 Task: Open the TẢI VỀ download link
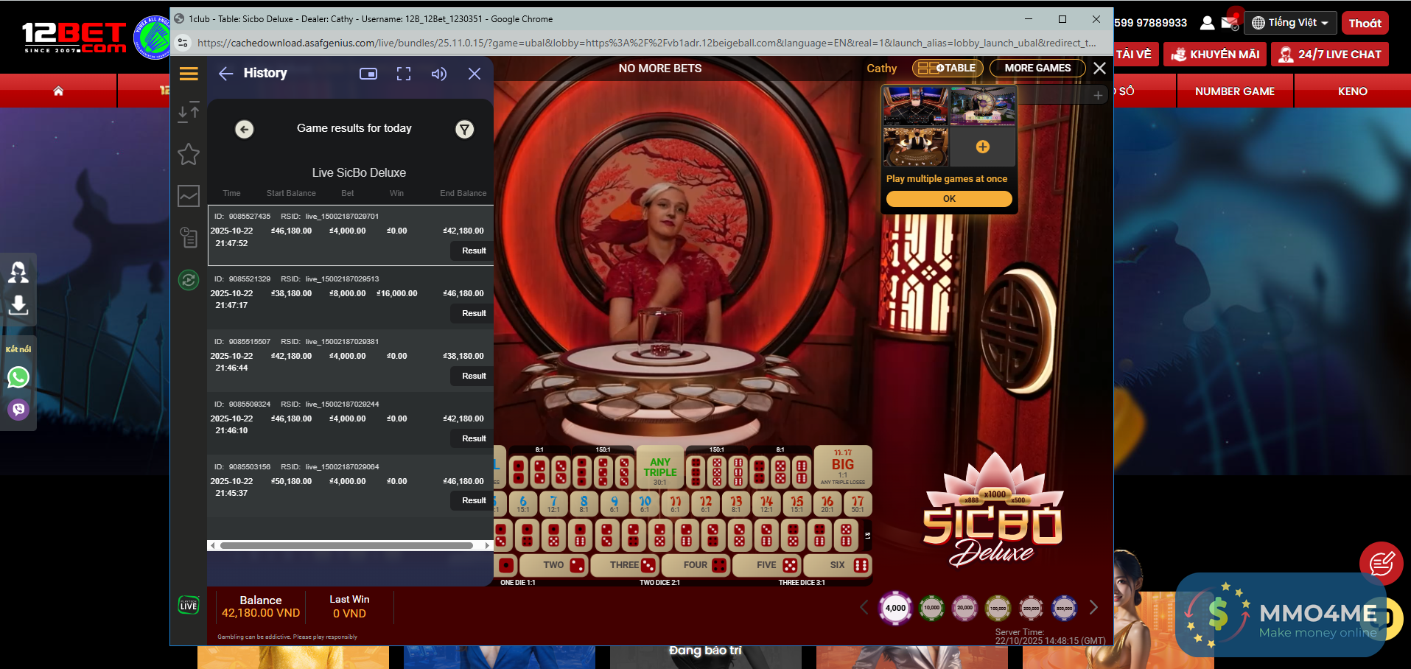click(1133, 54)
